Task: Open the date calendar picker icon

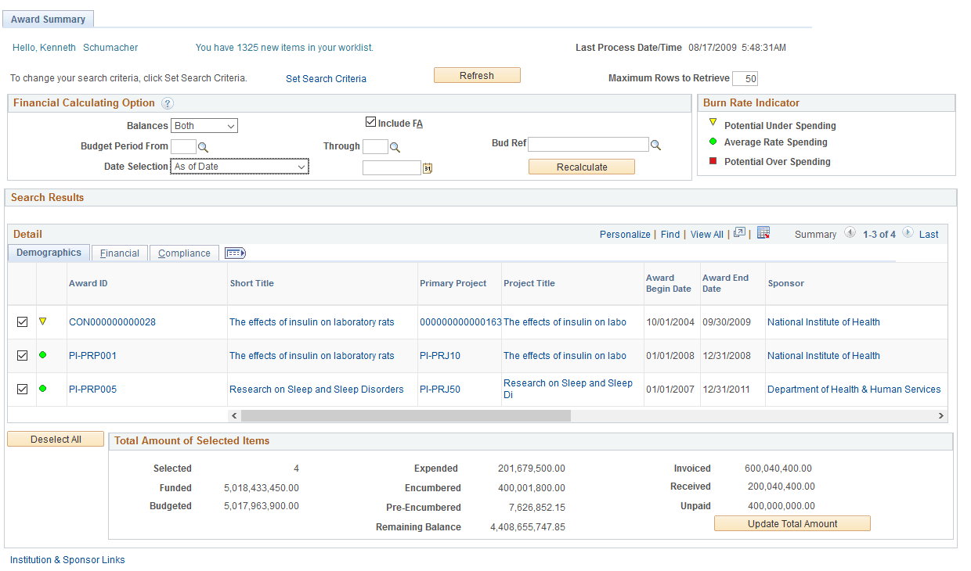Action: pyautogui.click(x=428, y=167)
